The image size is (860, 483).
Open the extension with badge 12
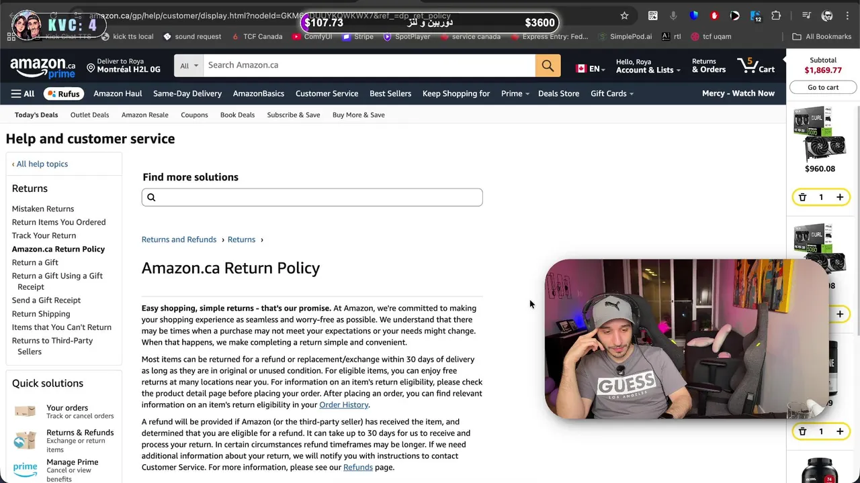tap(756, 16)
